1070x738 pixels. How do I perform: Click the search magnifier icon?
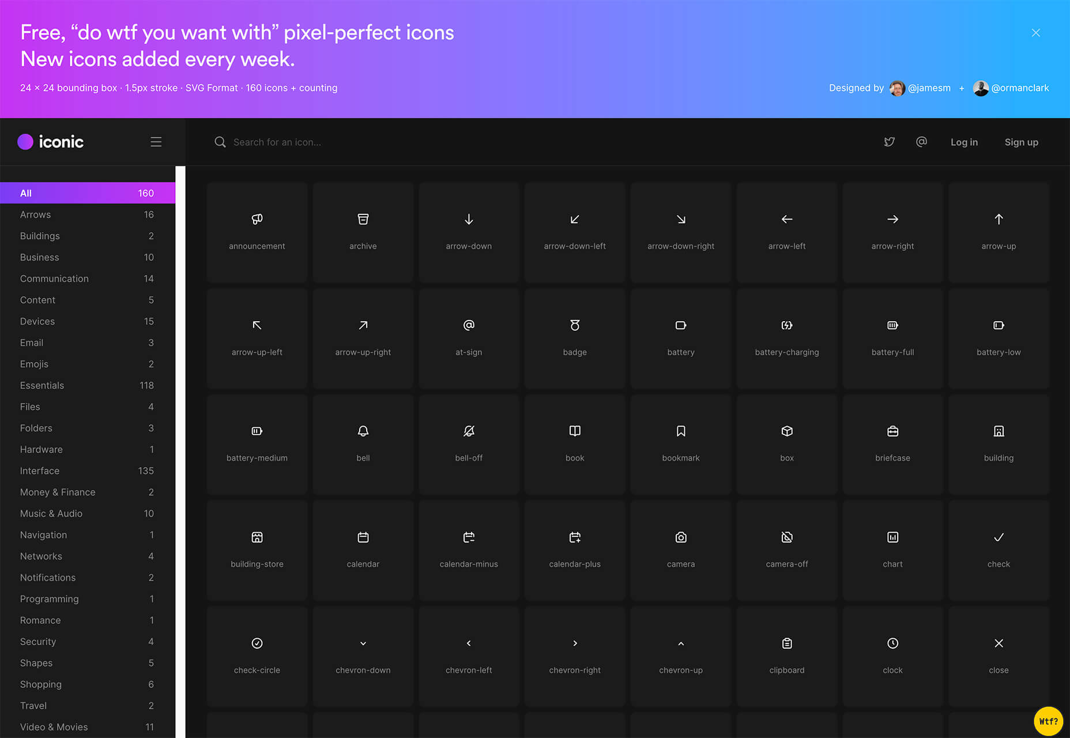[x=220, y=142]
